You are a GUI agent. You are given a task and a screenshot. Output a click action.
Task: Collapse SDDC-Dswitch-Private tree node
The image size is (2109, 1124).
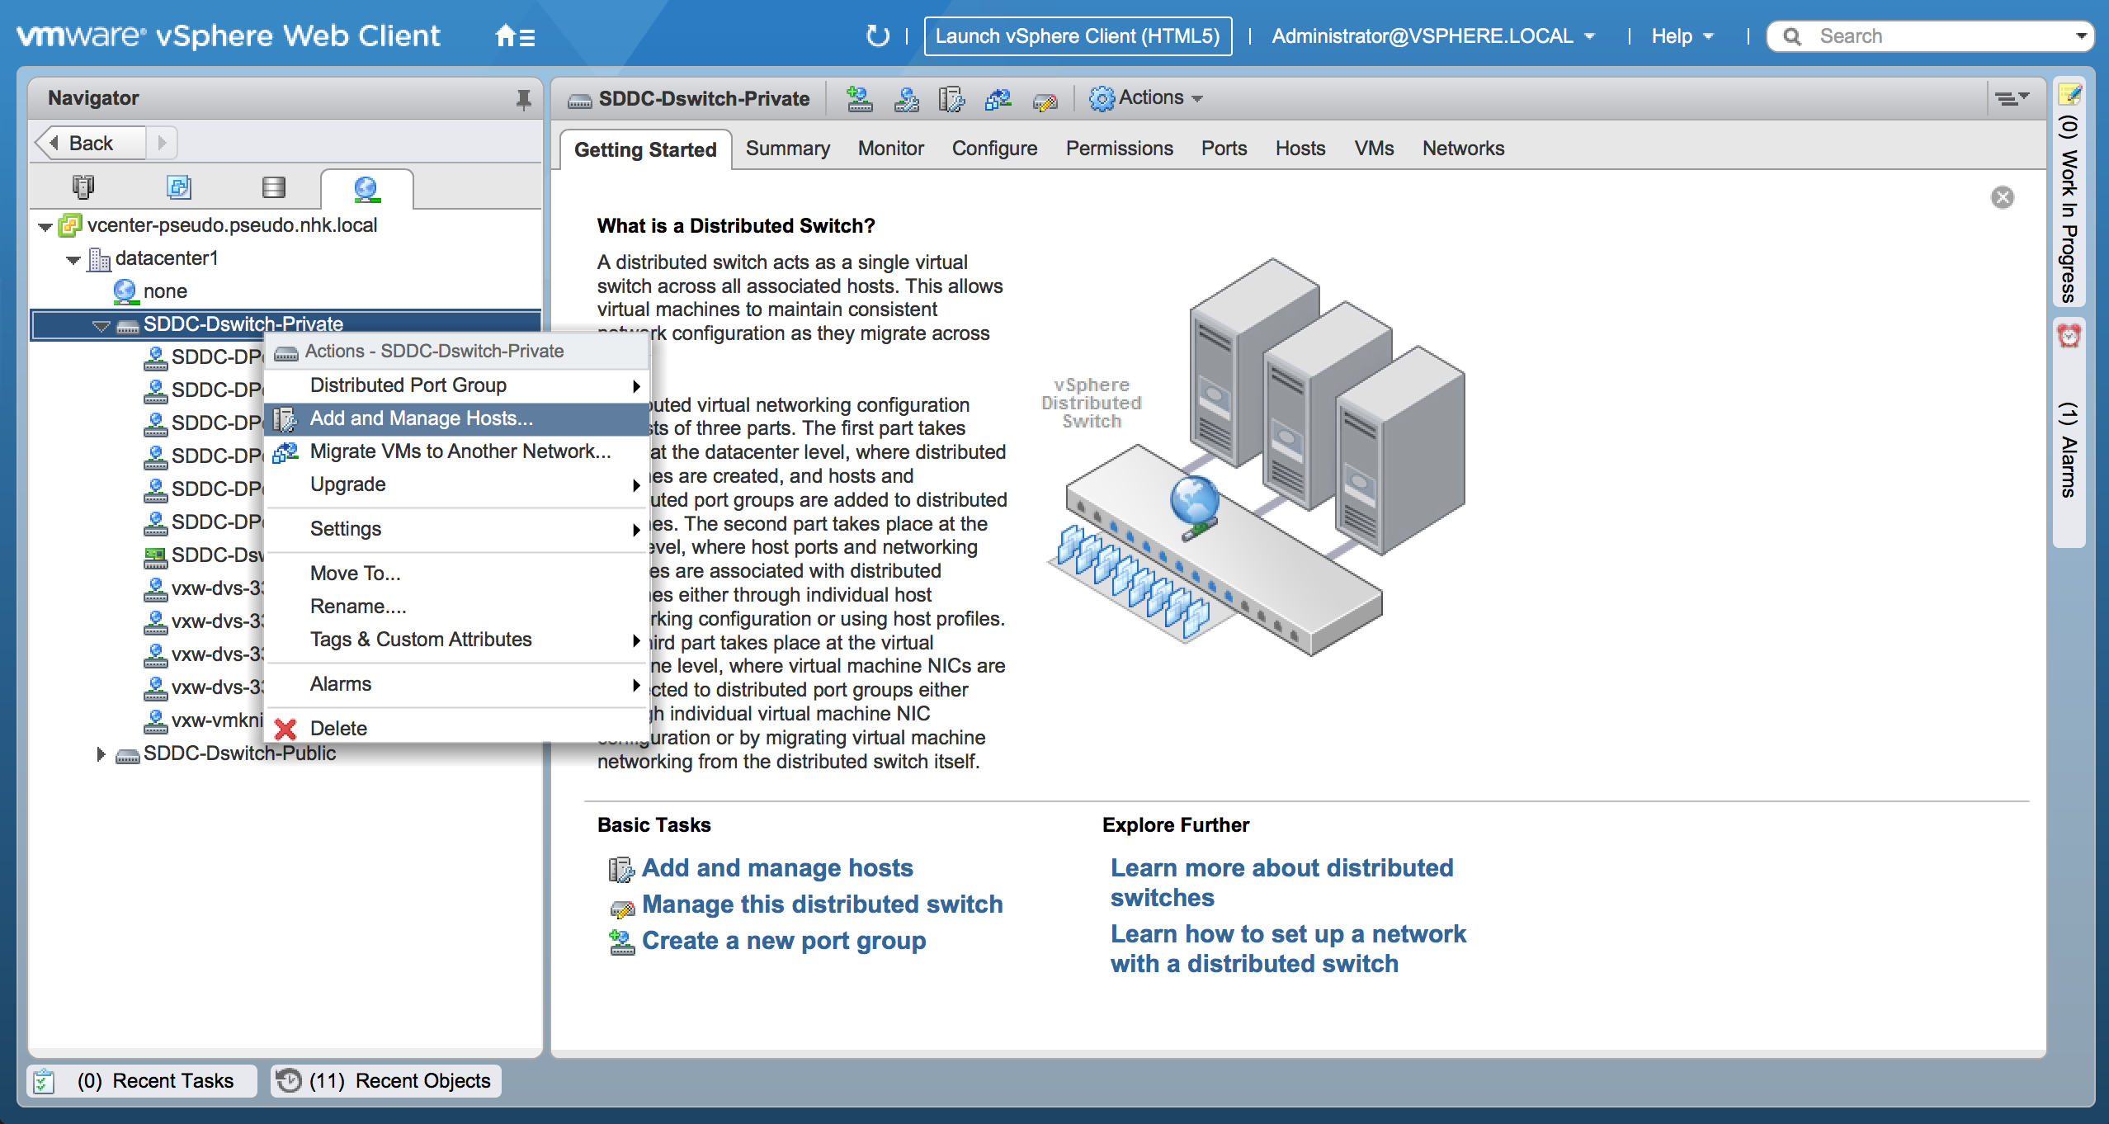pos(101,326)
